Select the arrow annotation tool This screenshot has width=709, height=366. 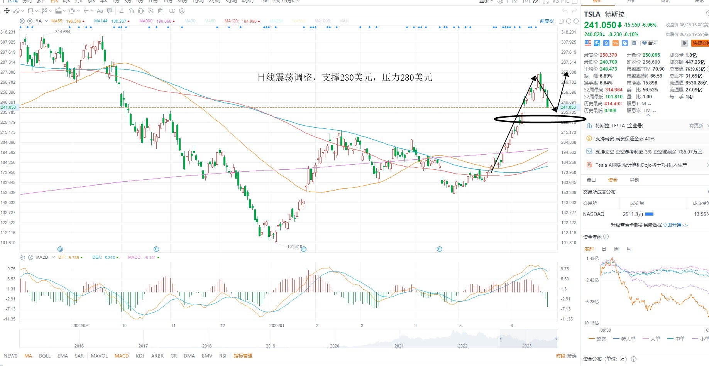(86, 11)
